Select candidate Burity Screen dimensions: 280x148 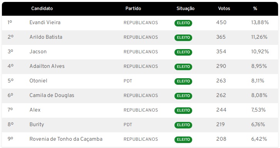(37, 124)
